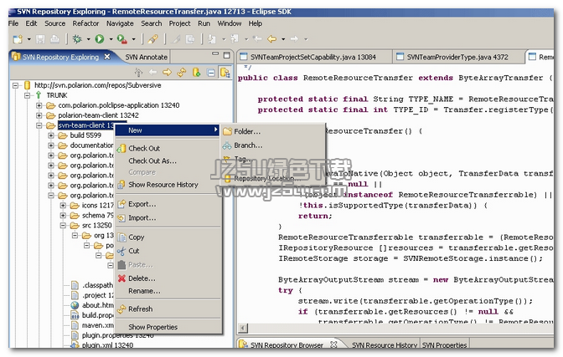Select Branch... in the New submenu

click(x=272, y=145)
